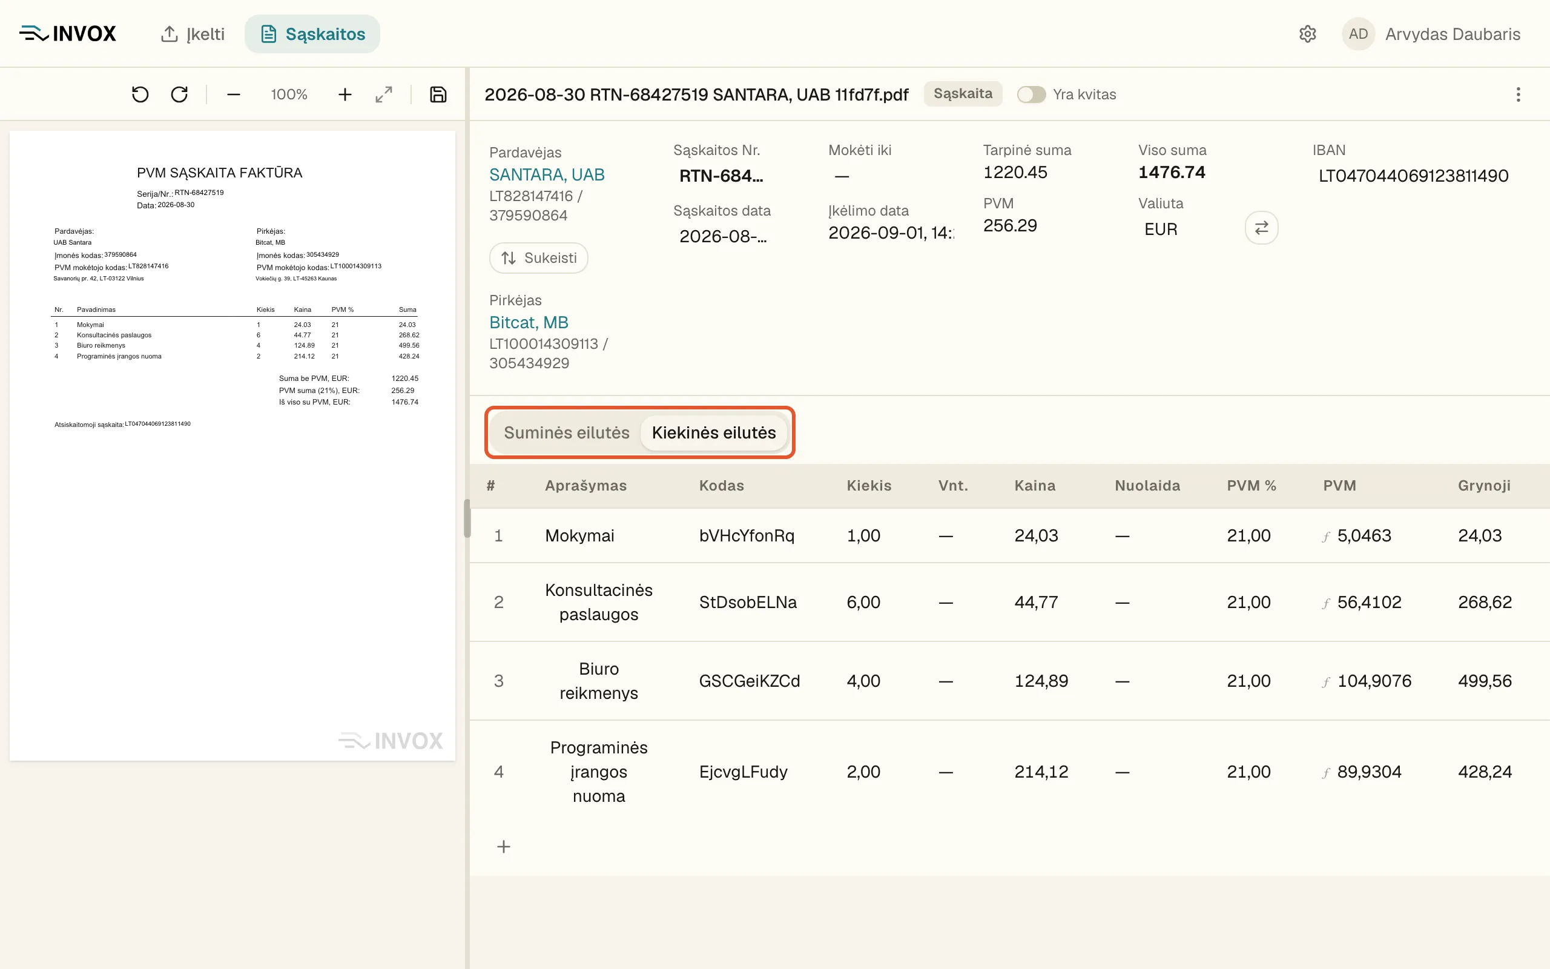Click the PVM formula icon in Programinės įrangos row
The width and height of the screenshot is (1550, 969).
(x=1326, y=773)
